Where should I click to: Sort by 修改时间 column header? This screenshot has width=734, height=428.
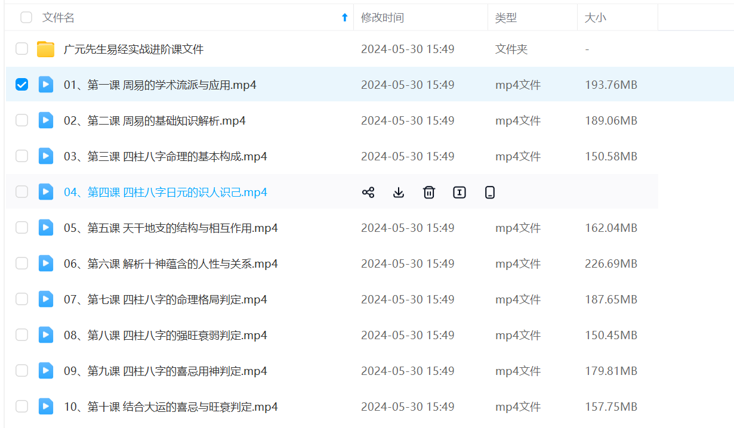383,18
